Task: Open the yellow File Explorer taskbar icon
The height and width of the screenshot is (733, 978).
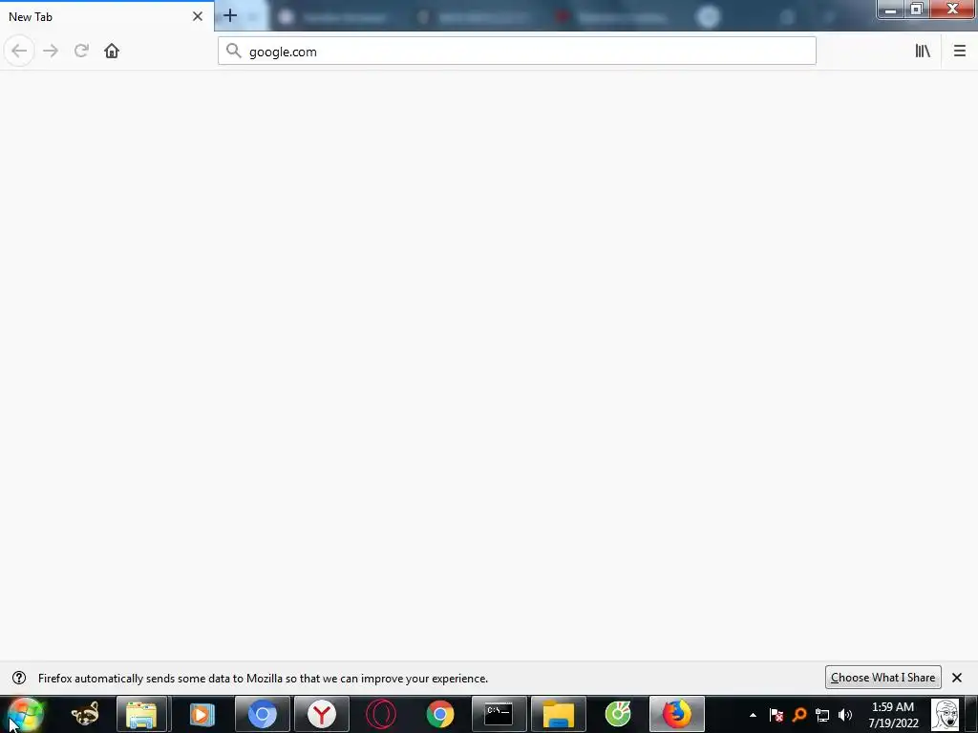Action: (x=558, y=714)
